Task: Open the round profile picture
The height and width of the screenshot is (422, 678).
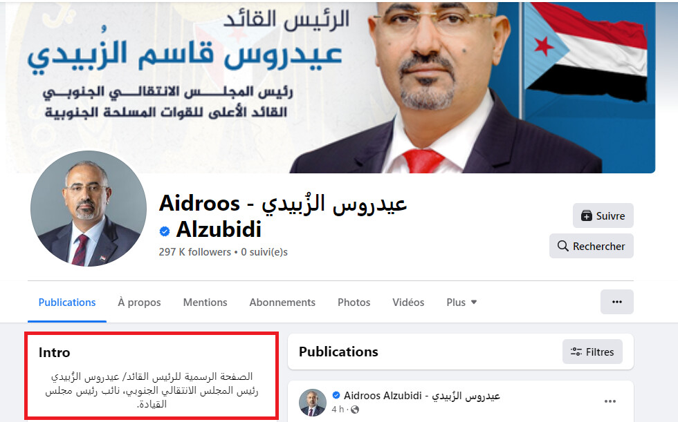Action: [89, 209]
